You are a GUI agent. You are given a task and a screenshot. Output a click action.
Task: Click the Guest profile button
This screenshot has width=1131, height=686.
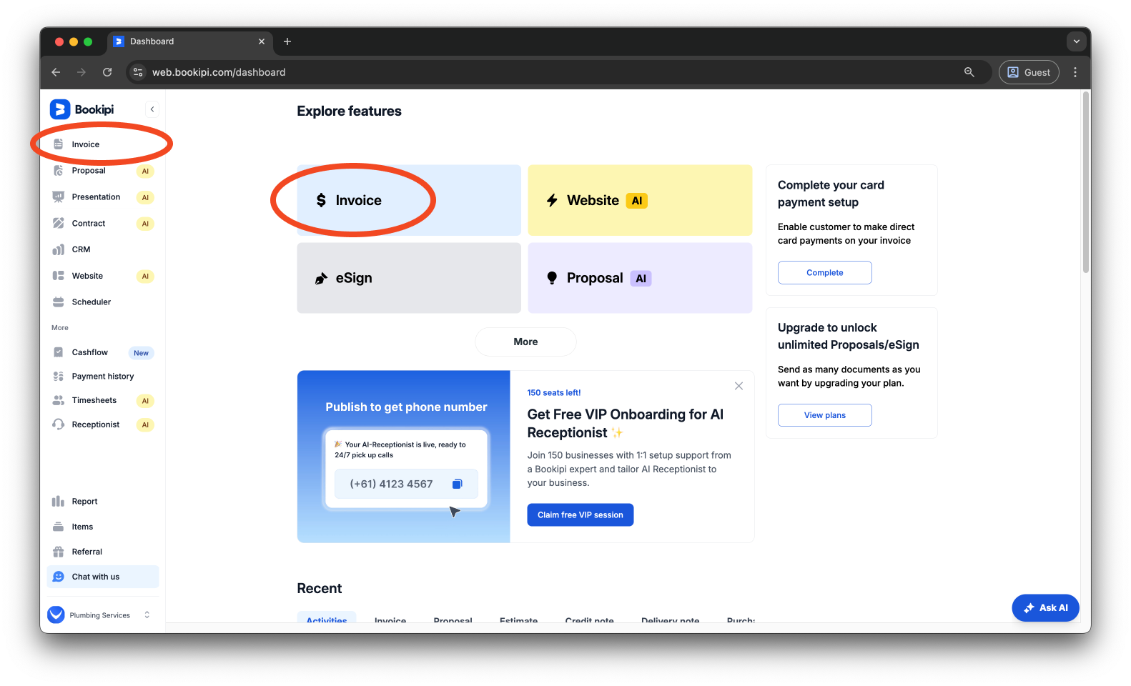pyautogui.click(x=1029, y=72)
